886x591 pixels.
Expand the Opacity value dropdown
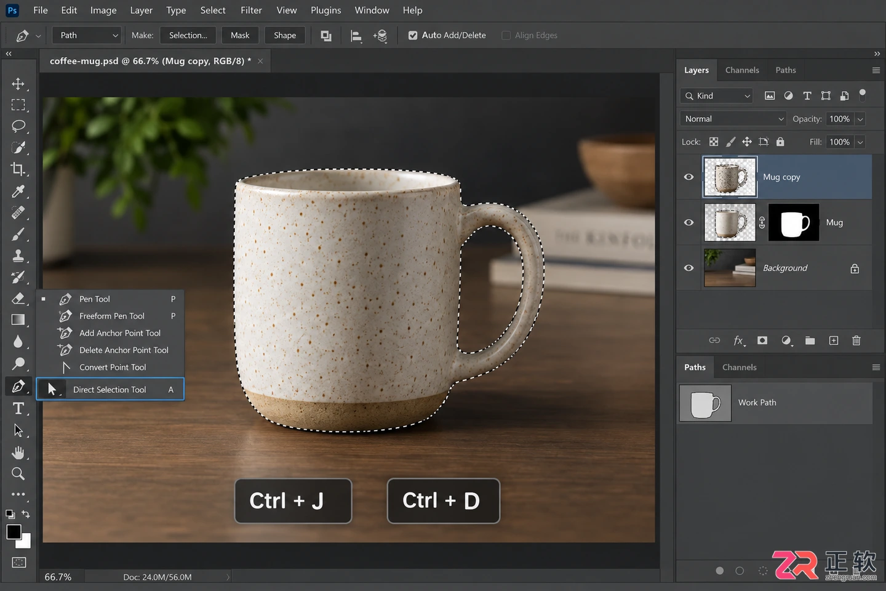point(860,119)
